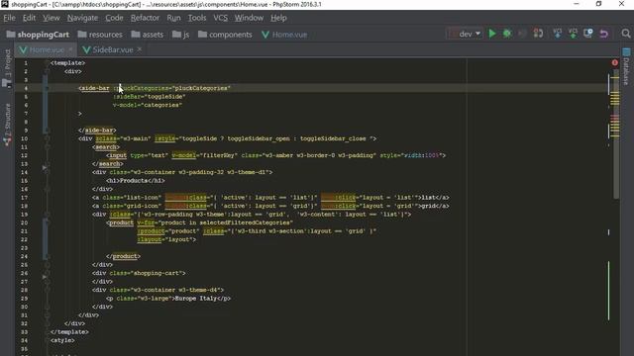The height and width of the screenshot is (356, 634).
Task: Open the Refactor menu
Action: click(x=145, y=18)
